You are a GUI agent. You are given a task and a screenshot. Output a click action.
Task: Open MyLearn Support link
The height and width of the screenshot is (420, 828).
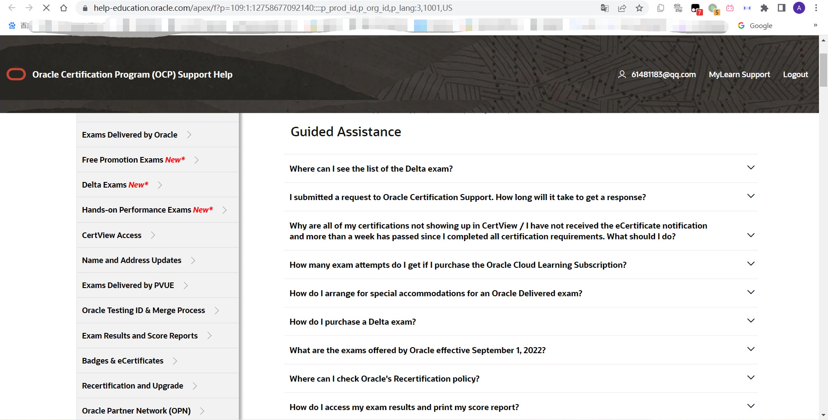(x=739, y=75)
